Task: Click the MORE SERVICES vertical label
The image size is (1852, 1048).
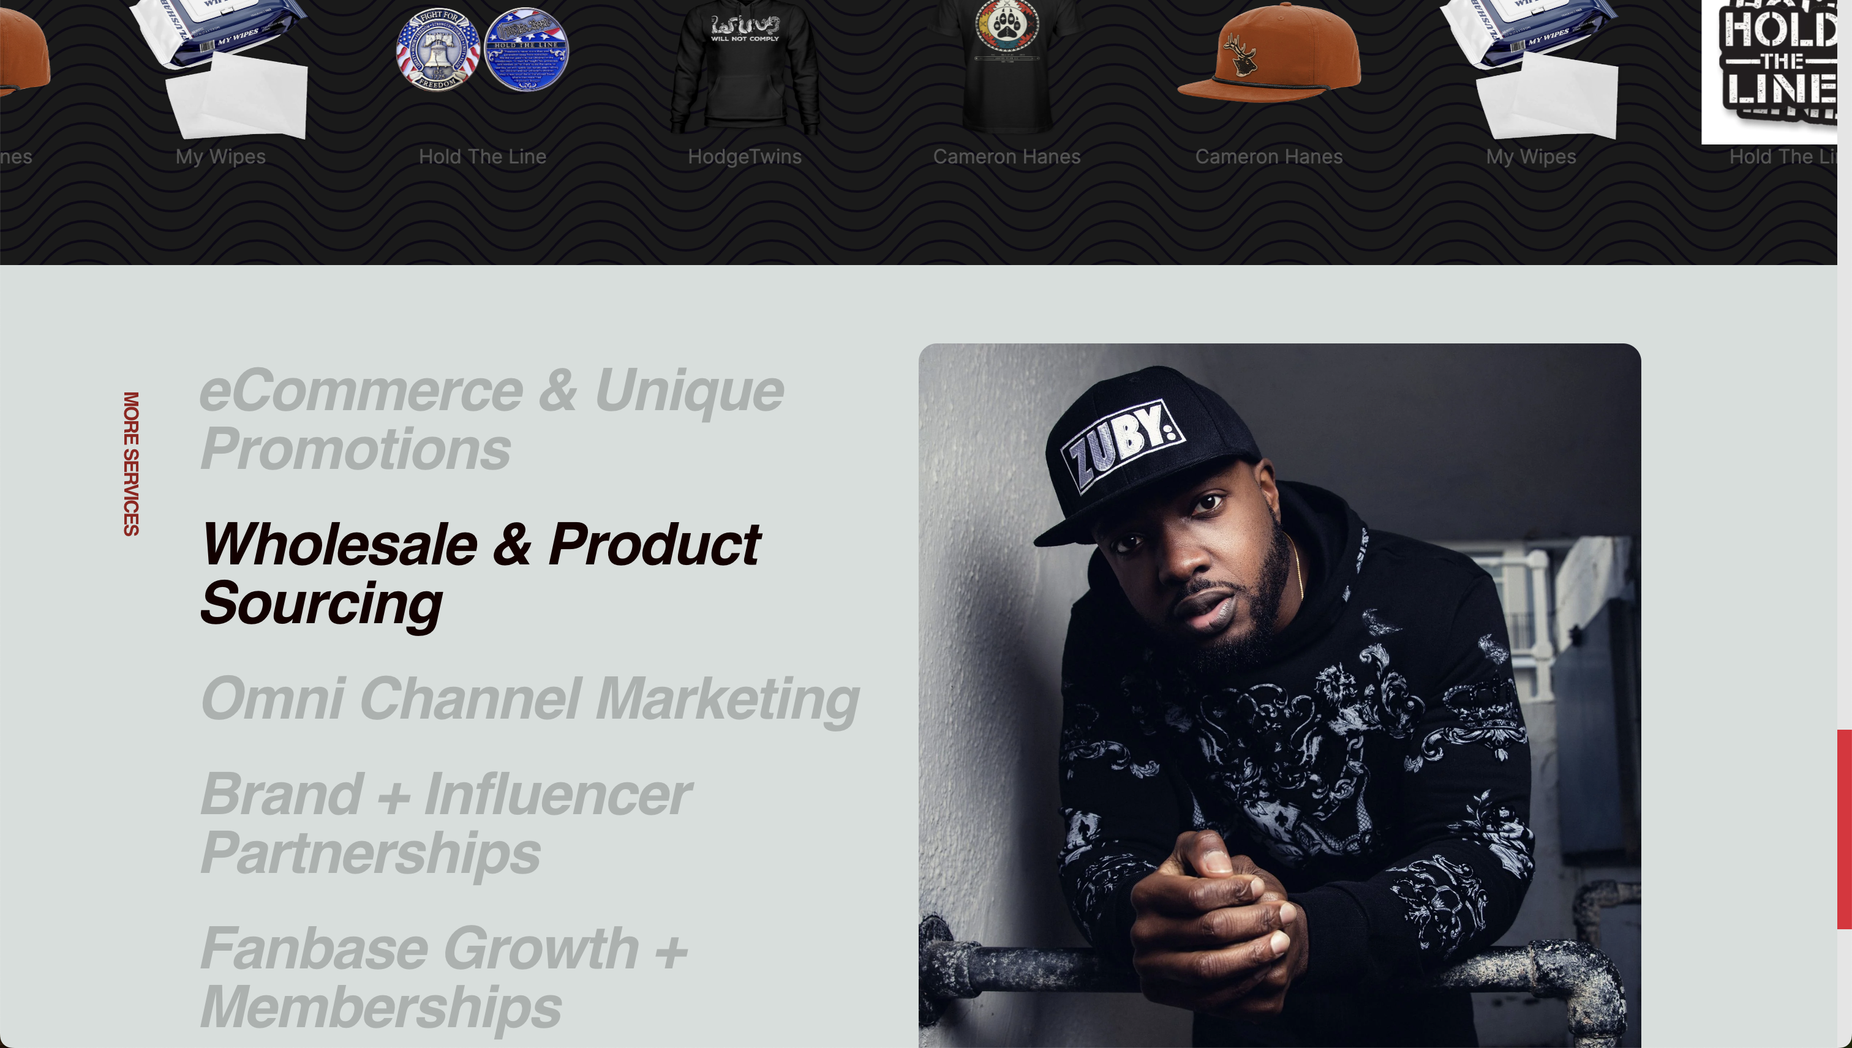Action: [x=131, y=463]
